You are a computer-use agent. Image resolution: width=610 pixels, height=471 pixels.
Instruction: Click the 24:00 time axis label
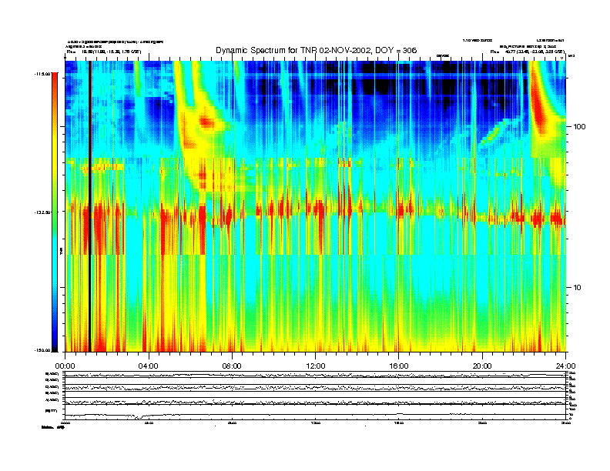click(x=565, y=366)
